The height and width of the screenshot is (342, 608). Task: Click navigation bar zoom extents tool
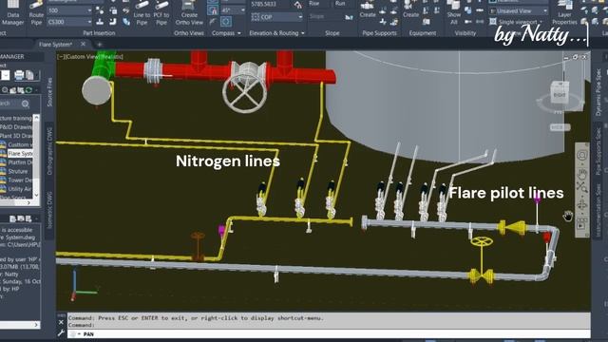point(581,188)
